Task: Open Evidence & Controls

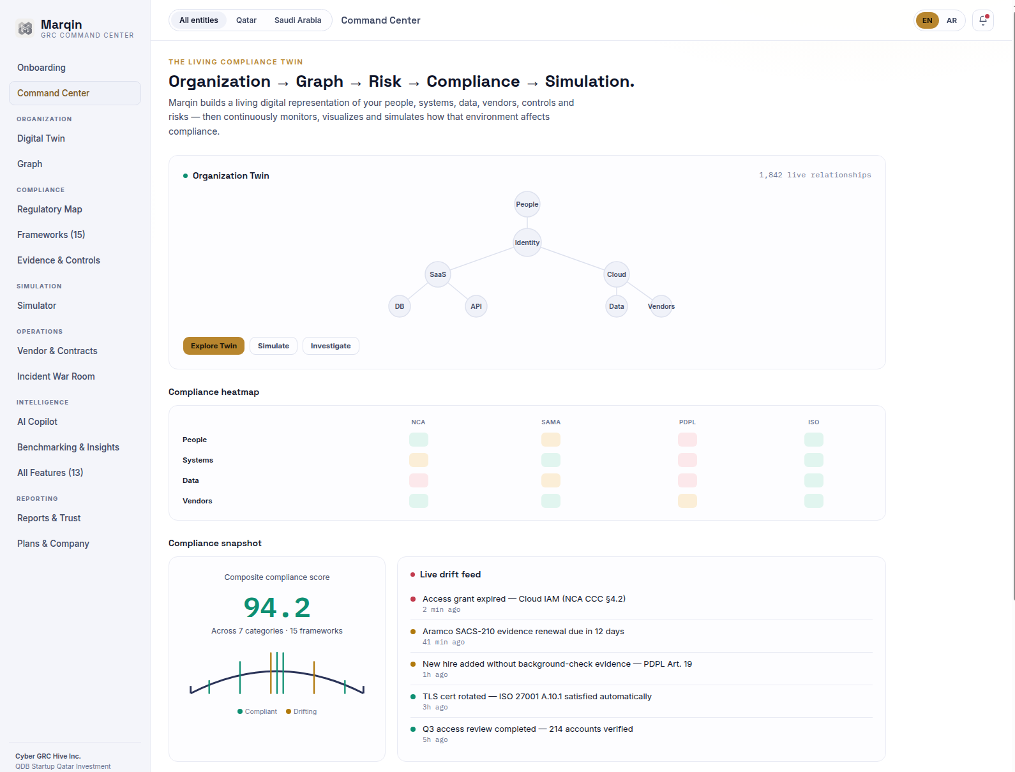Action: (75, 260)
